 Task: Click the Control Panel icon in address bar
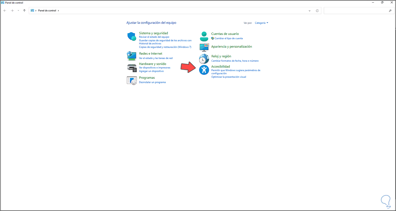[32, 11]
